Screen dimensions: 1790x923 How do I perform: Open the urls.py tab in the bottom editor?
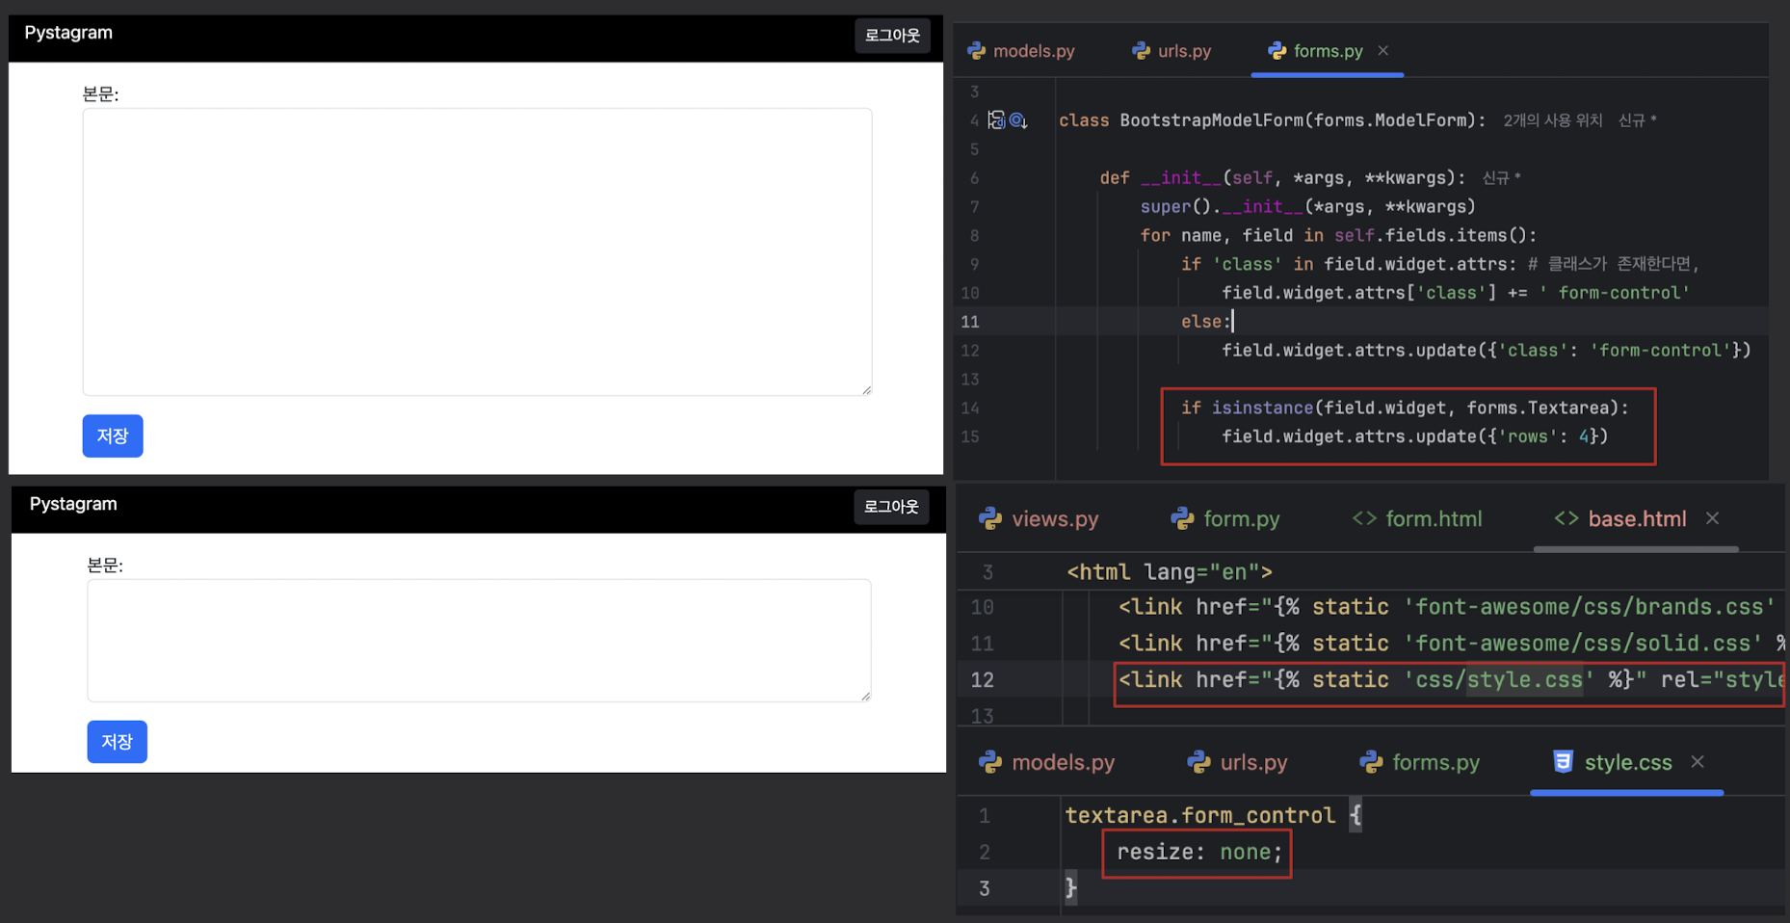(1237, 762)
